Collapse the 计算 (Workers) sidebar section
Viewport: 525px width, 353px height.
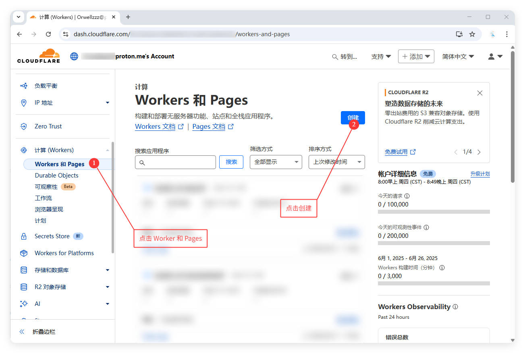coord(107,150)
